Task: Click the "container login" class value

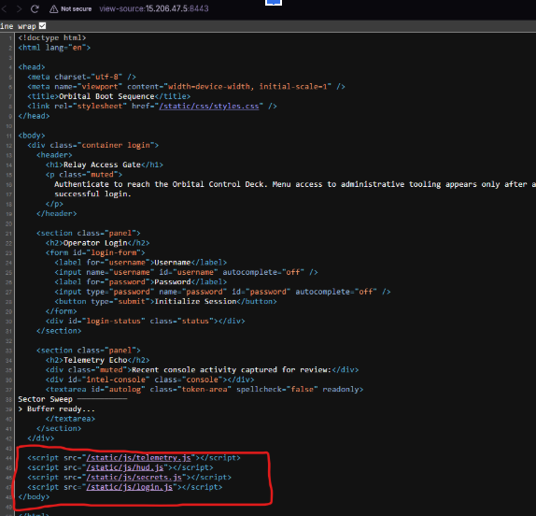Action: point(116,145)
